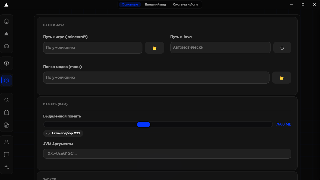Focus the Путь к игре (.minecraft) field
The image size is (320, 180).
click(x=93, y=48)
